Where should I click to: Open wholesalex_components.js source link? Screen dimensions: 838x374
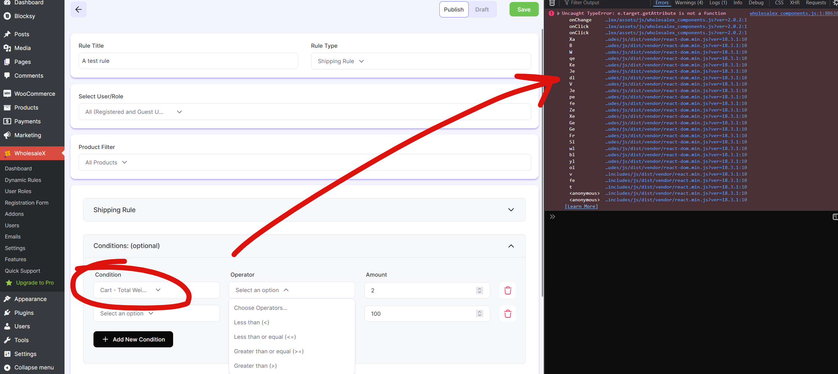[793, 13]
